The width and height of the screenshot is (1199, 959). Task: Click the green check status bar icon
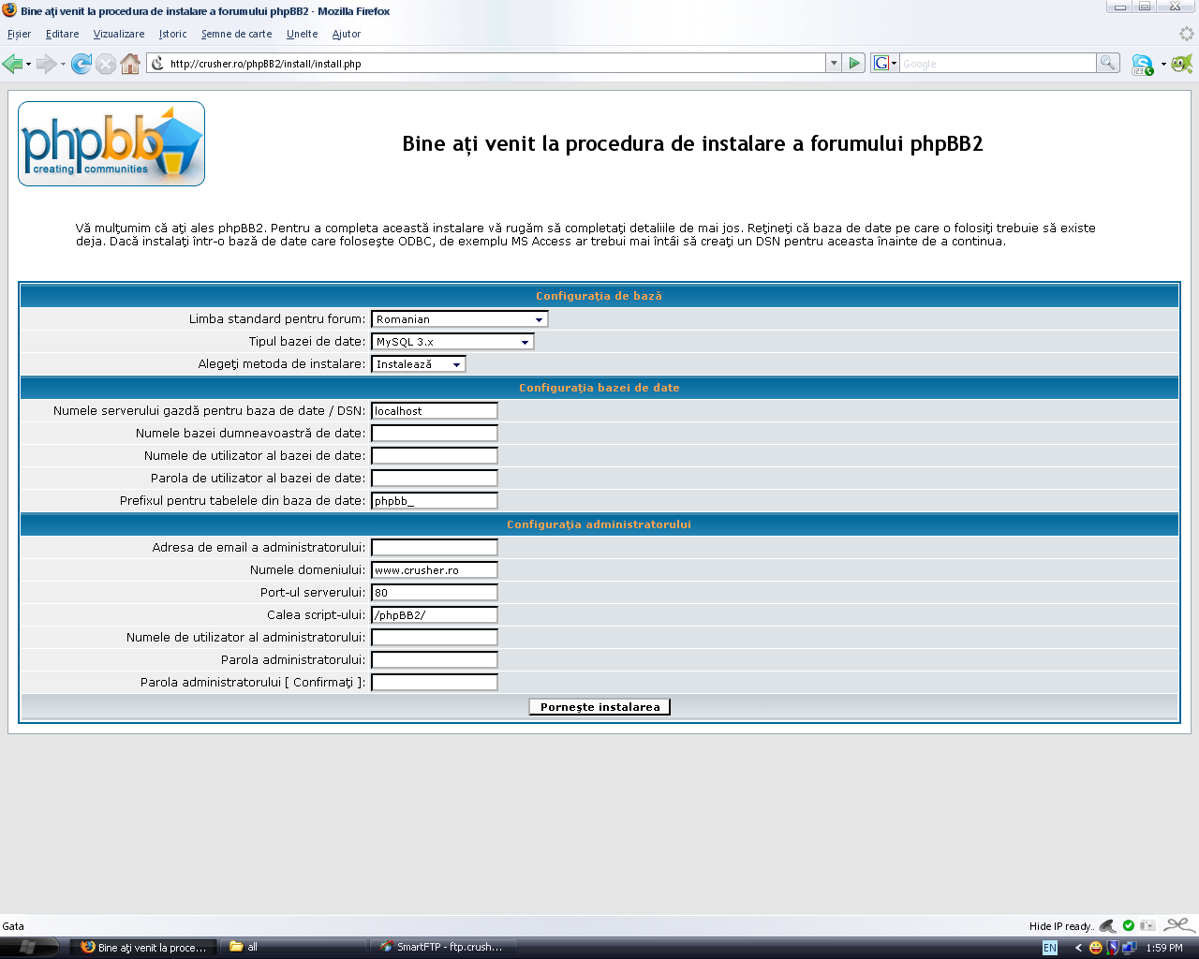(x=1129, y=925)
